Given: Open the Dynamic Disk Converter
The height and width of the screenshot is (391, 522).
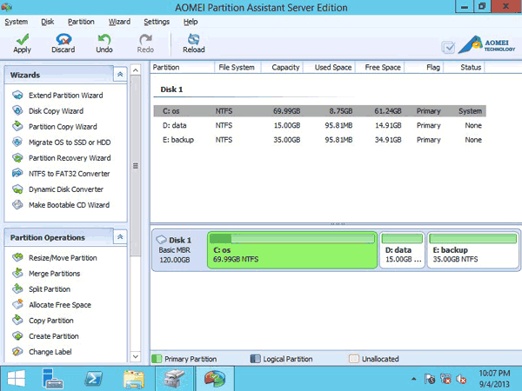Looking at the screenshot, I should click(66, 189).
